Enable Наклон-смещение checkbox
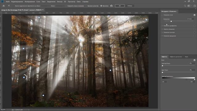The height and width of the screenshot is (111, 197). 194,29
